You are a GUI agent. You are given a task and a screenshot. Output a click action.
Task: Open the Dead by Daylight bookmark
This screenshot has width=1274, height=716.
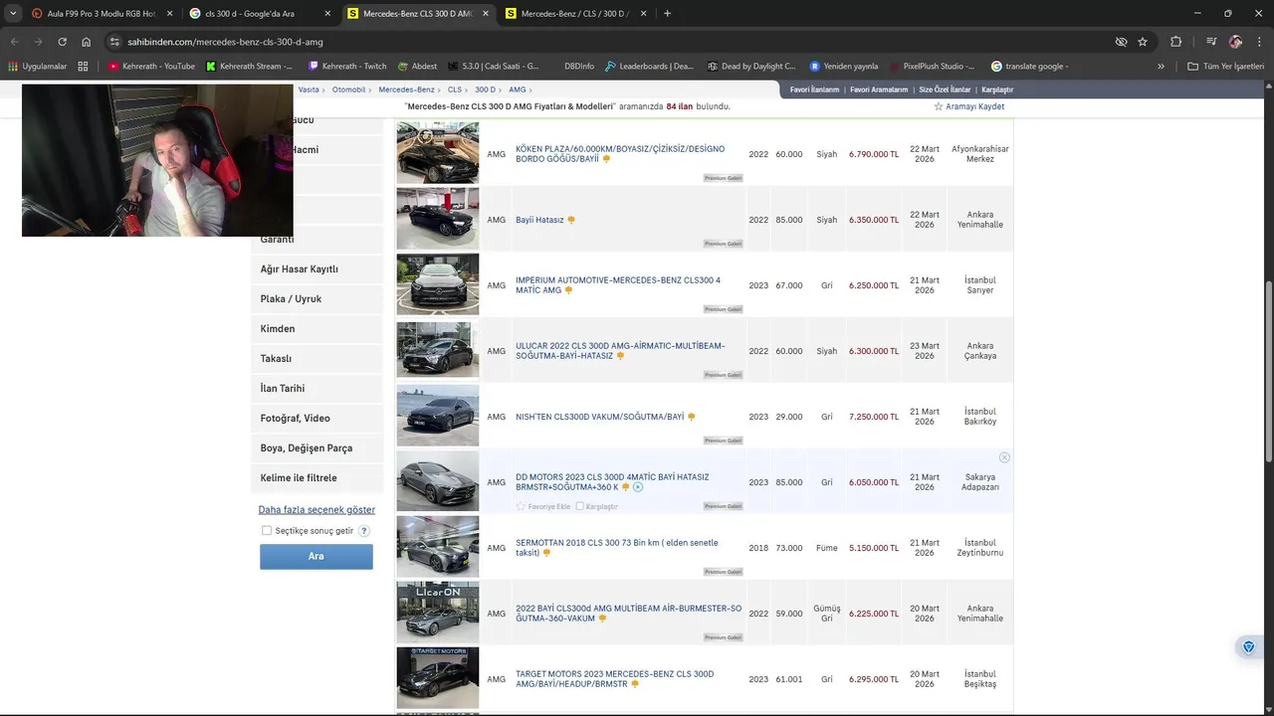click(751, 67)
